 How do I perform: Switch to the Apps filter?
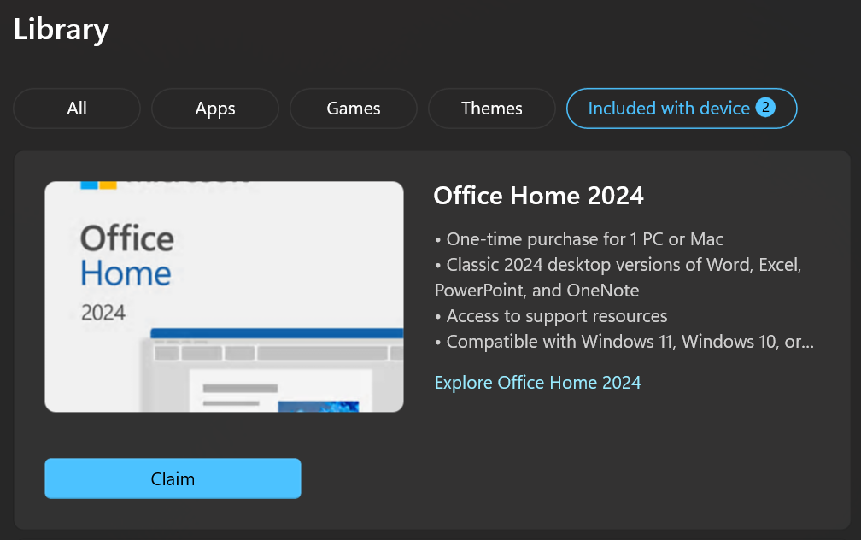tap(215, 109)
